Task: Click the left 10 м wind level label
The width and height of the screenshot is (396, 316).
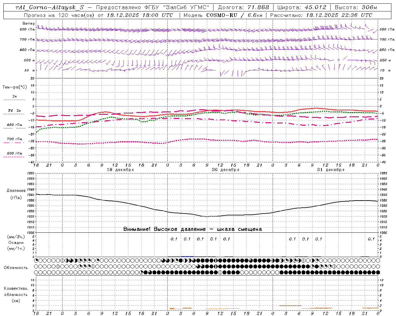Action: click(x=30, y=70)
